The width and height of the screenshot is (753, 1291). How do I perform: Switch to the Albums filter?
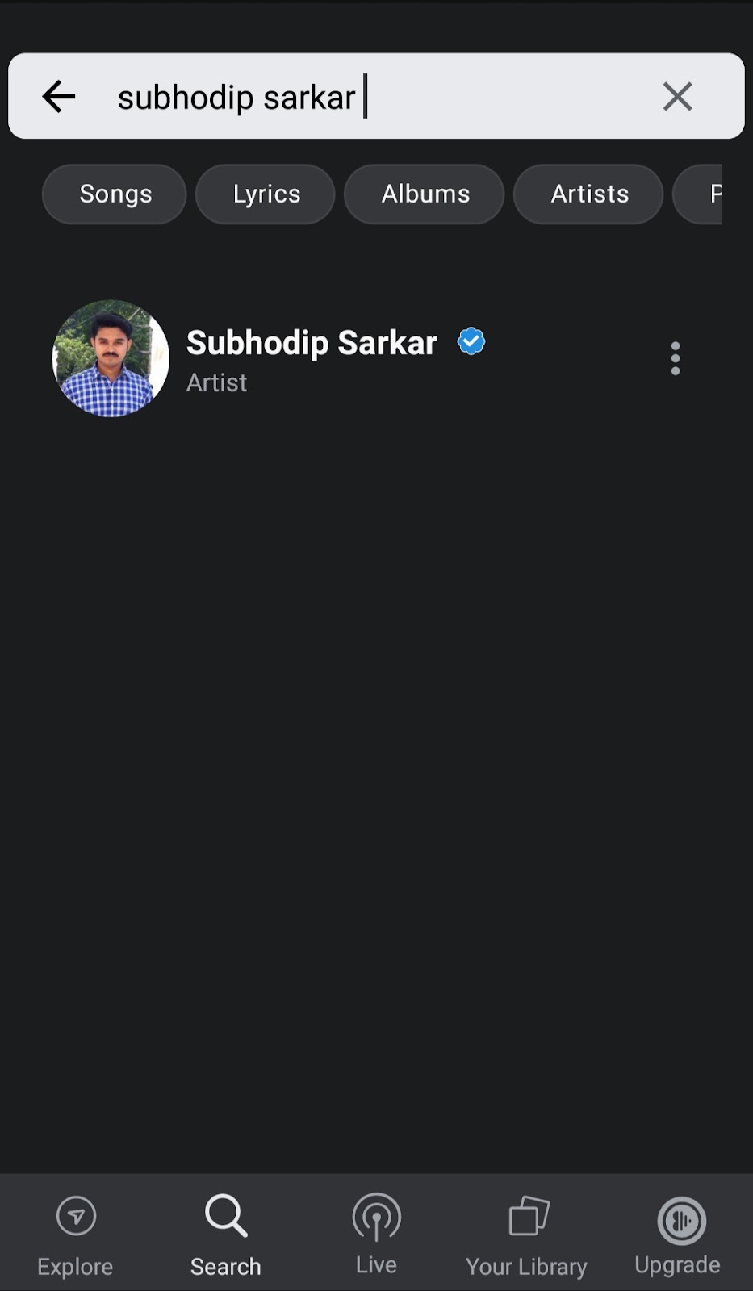coord(425,194)
